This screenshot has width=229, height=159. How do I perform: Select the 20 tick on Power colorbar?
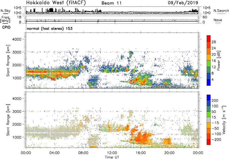[x=214, y=55]
